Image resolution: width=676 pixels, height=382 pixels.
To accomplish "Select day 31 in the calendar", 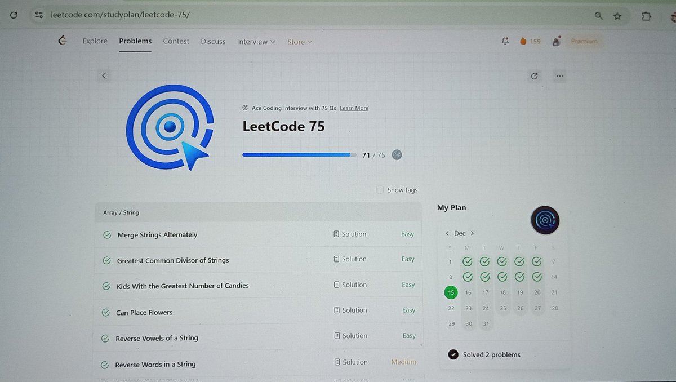I will (x=486, y=324).
